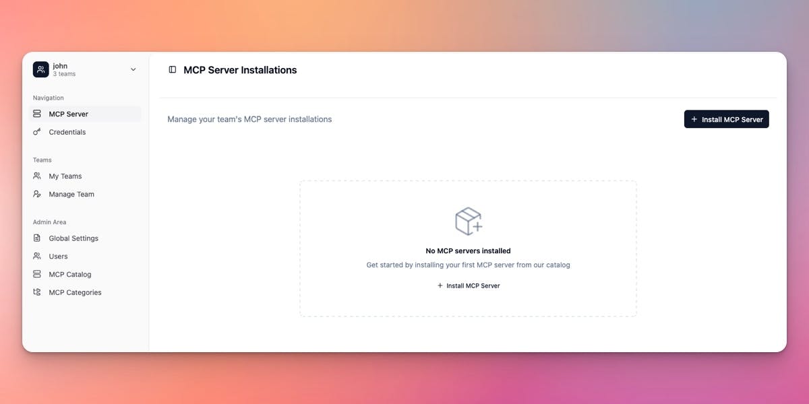Expand the john account menu chevron
This screenshot has width=809, height=404.
pyautogui.click(x=133, y=69)
